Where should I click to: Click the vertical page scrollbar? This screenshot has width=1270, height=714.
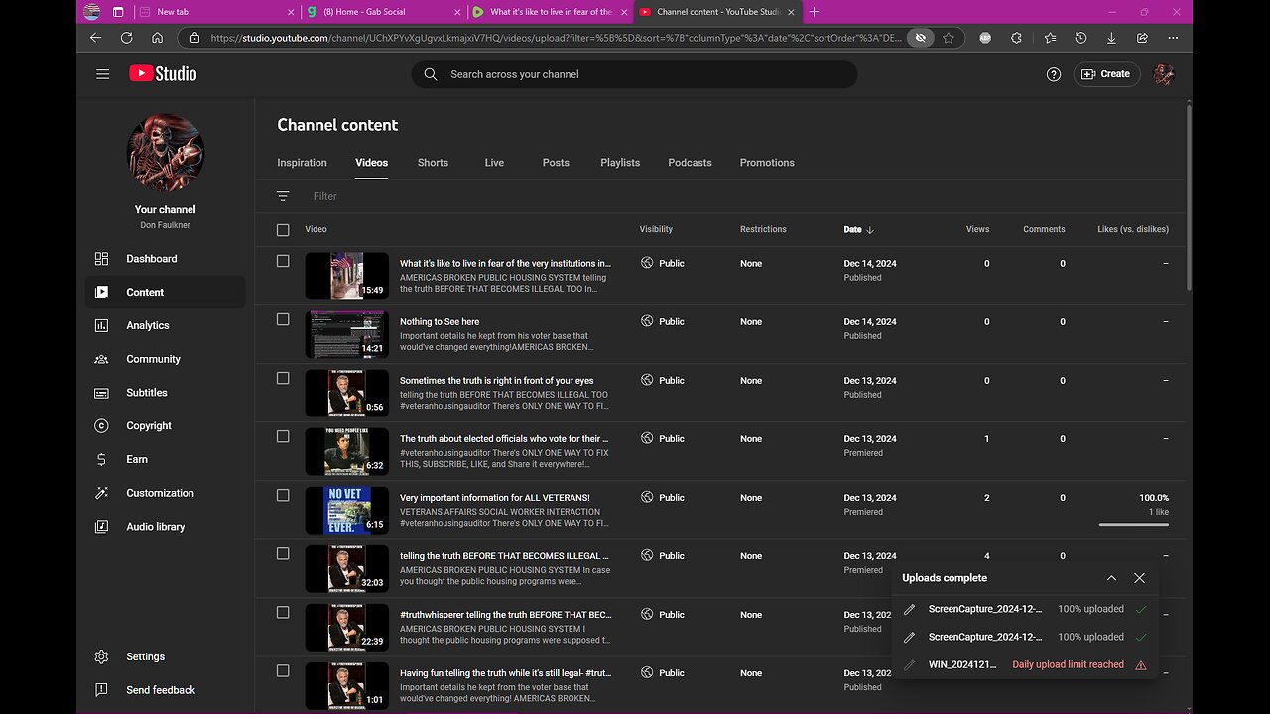[x=1188, y=198]
